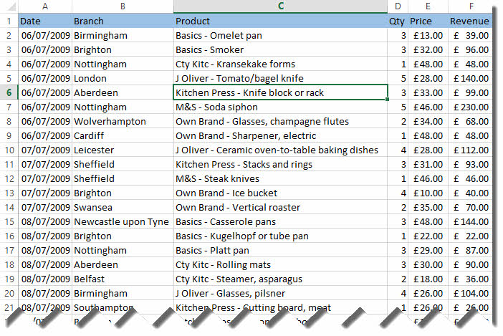Viewport: 503px width, 336px height.
Task: Select Own Brand - Ice bucket cell
Action: (280, 193)
